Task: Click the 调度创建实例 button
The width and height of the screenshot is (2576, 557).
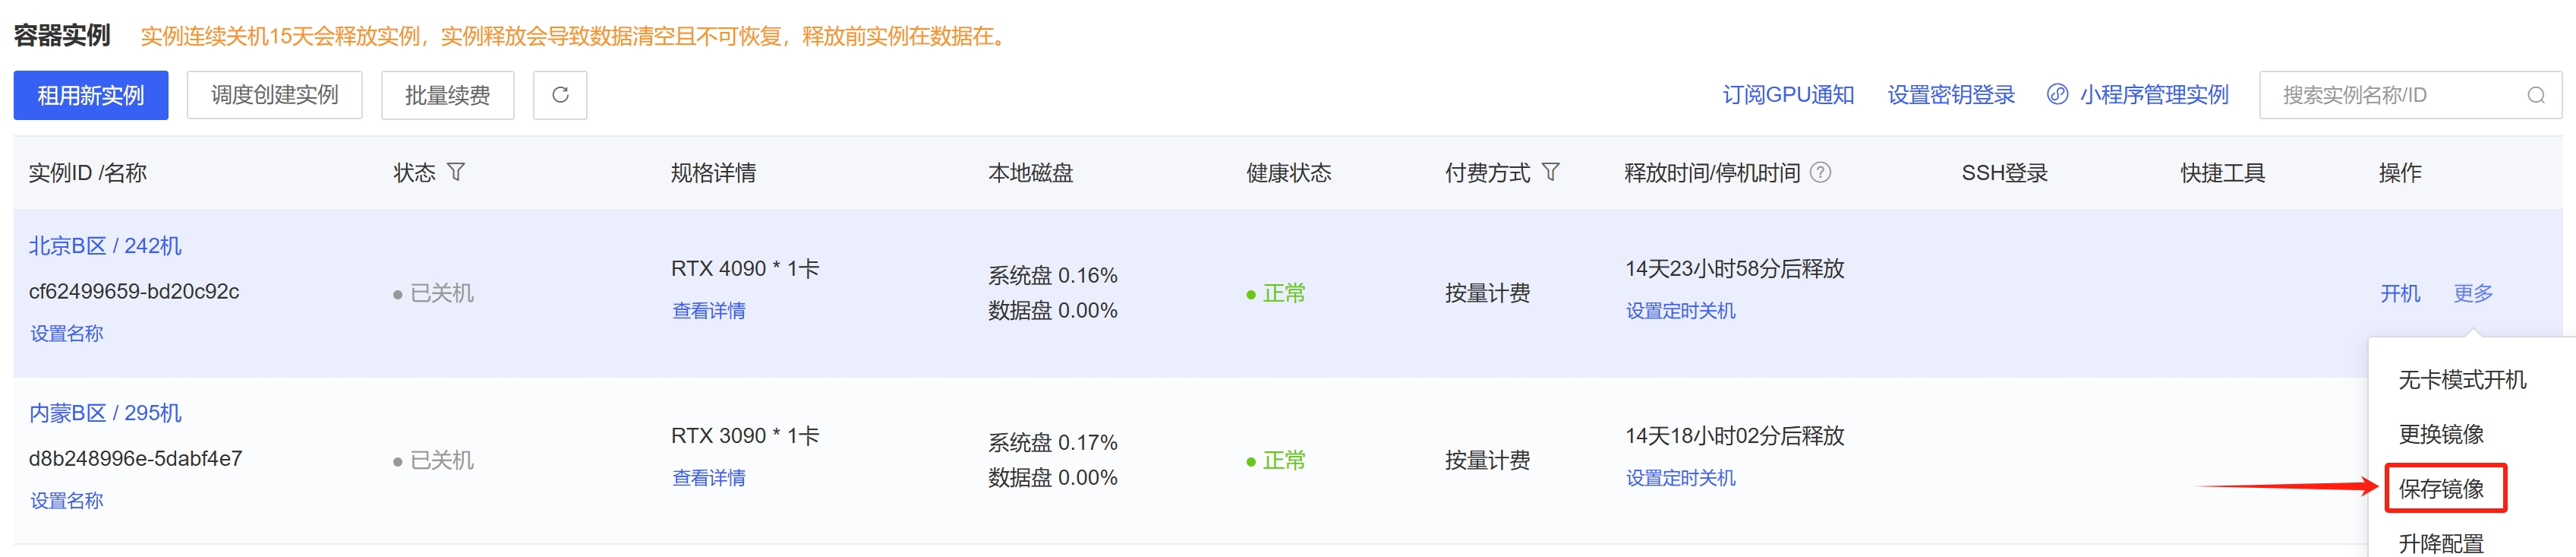Action: (x=275, y=95)
